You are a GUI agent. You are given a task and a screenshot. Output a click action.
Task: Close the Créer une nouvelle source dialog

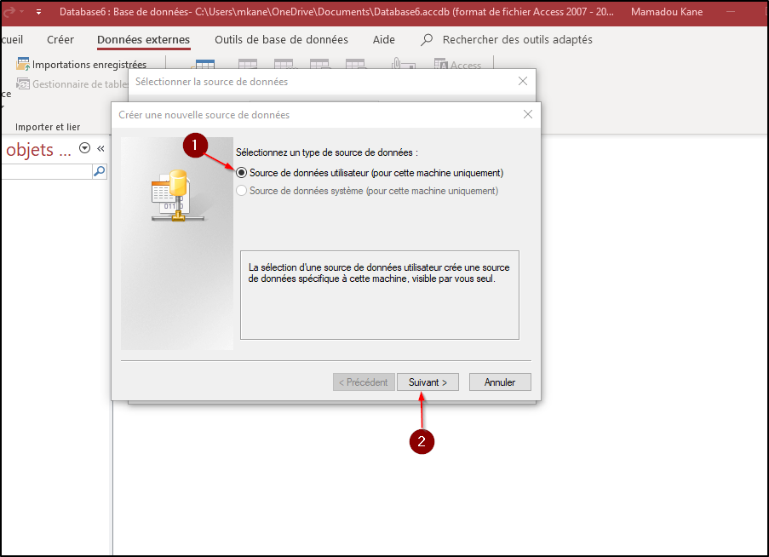pos(528,114)
